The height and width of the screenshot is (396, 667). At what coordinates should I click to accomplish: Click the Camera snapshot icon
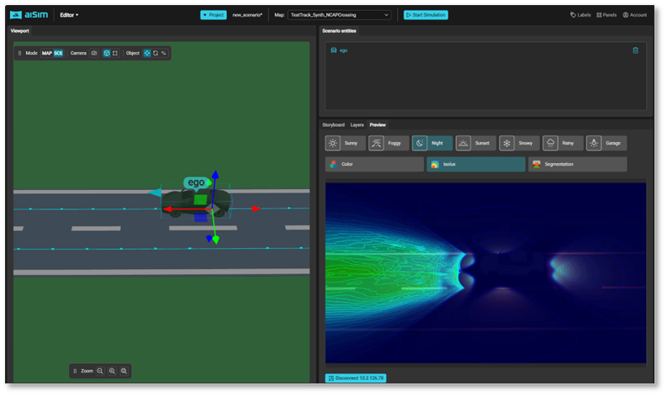[x=94, y=53]
